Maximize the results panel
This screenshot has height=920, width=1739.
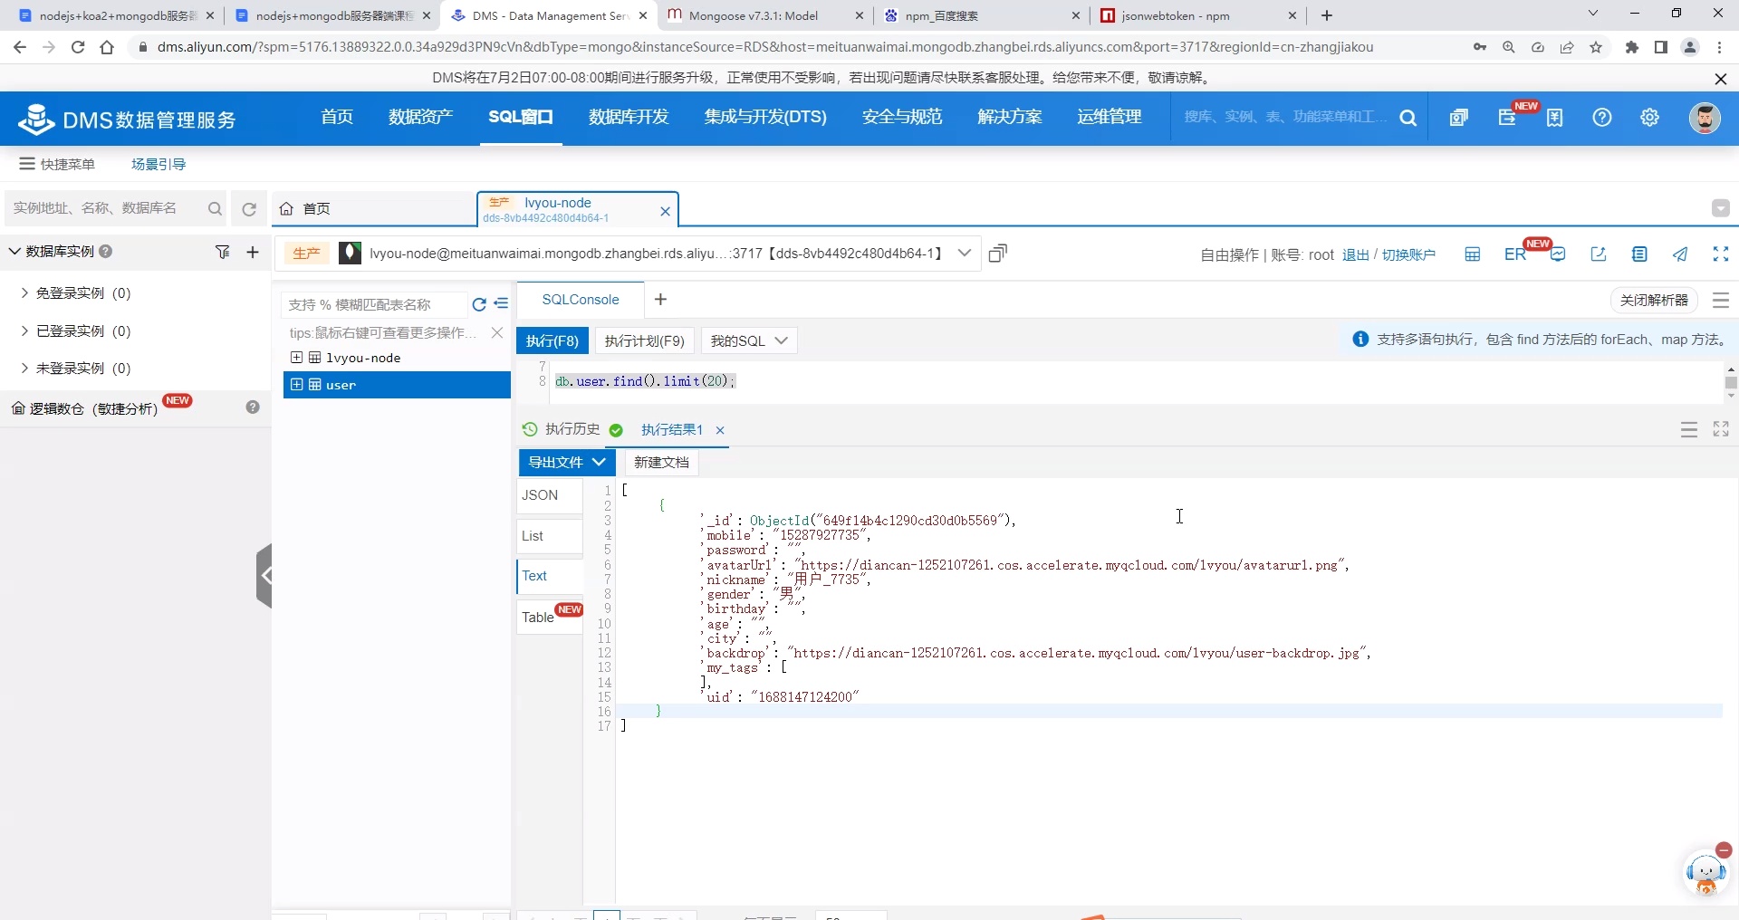(1721, 429)
